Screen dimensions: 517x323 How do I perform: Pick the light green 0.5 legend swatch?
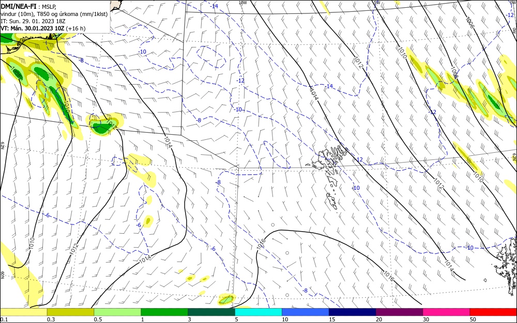[x=117, y=312]
